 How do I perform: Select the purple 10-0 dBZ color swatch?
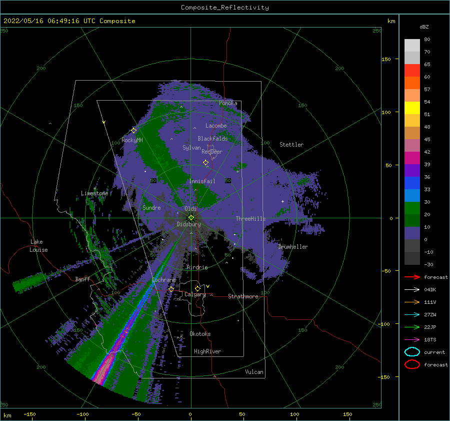(412, 233)
